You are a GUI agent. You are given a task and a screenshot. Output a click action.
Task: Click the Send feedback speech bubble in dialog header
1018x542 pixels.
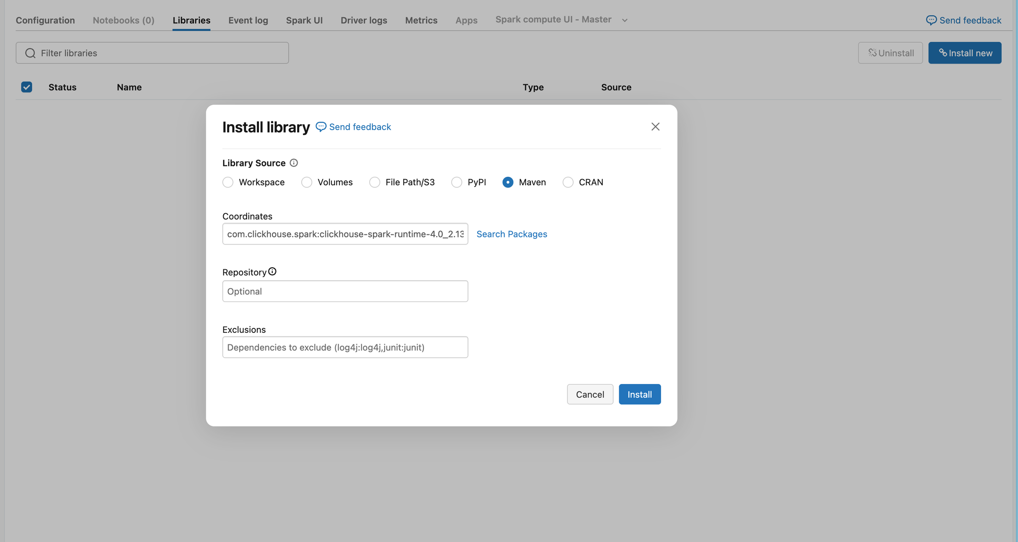(x=321, y=127)
